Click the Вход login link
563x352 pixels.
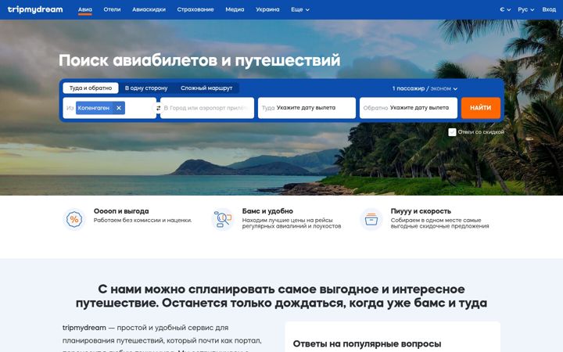[549, 9]
